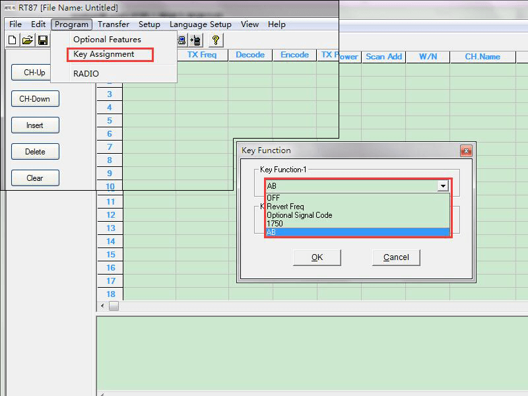This screenshot has width=528, height=396.
Task: Close the Key Function dialog
Action: click(466, 150)
